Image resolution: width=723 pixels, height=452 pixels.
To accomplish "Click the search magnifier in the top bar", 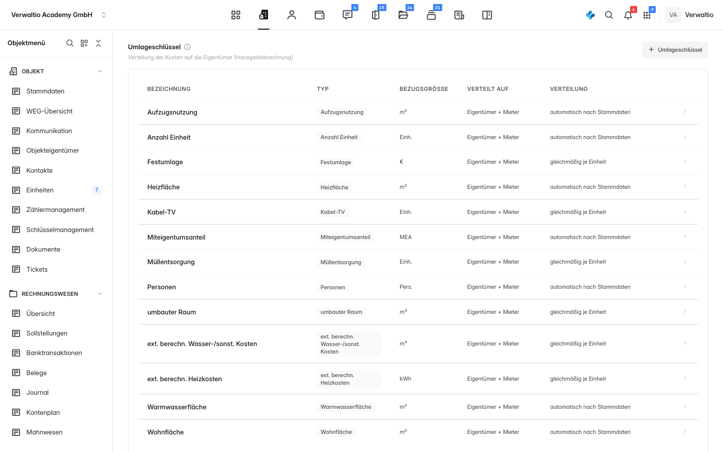I will coord(609,15).
